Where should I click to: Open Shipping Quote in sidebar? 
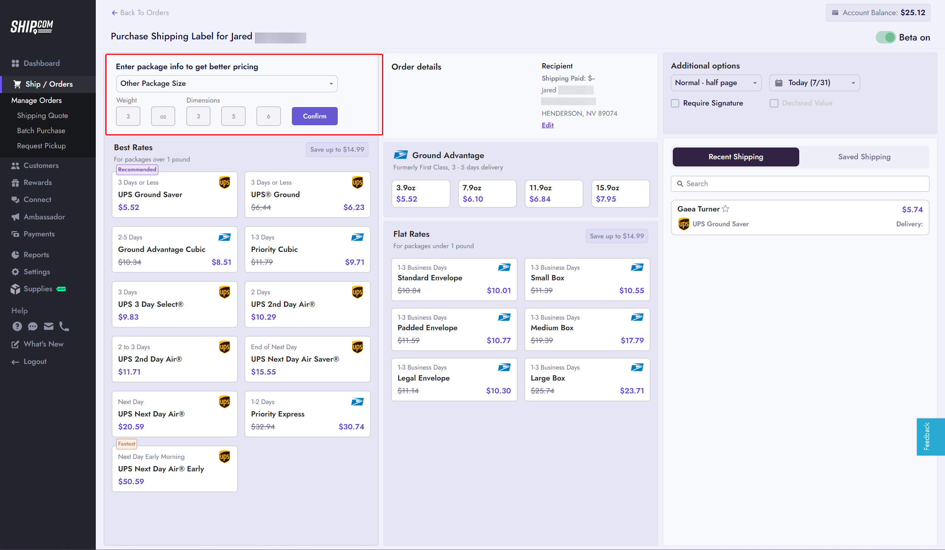point(42,115)
